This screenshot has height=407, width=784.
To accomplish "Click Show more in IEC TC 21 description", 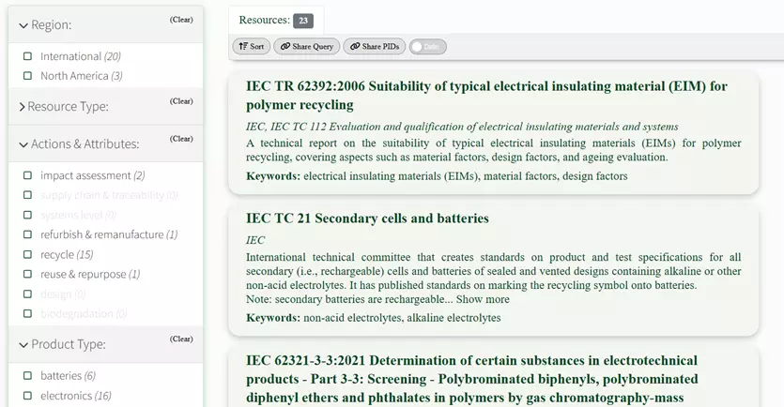I will click(x=483, y=299).
